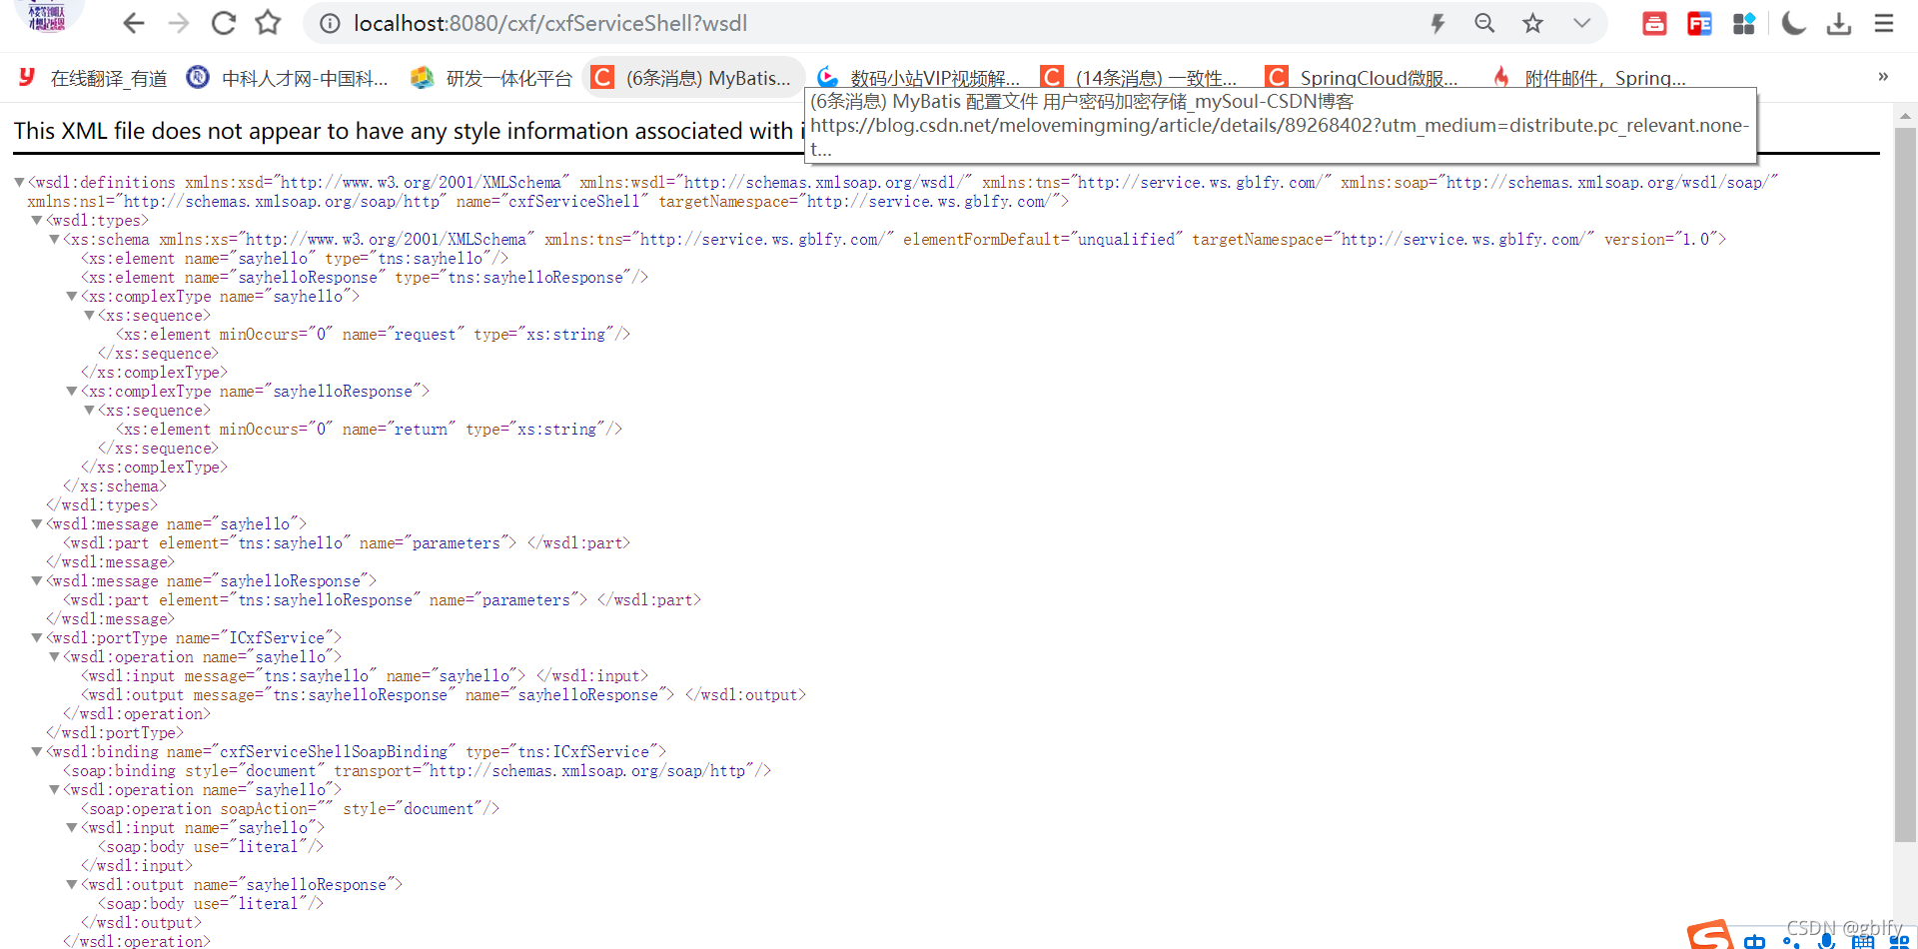The height and width of the screenshot is (949, 1918).
Task: Open the zoom magnifier in address bar
Action: click(x=1484, y=23)
